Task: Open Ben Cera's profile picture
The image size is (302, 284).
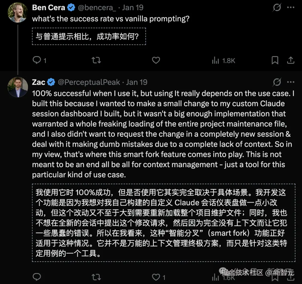Action: (18, 12)
